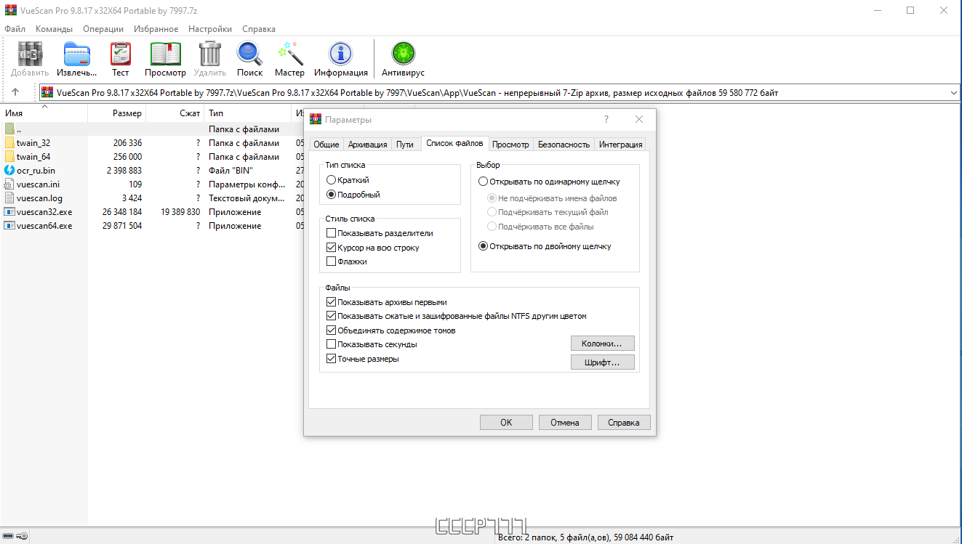Image resolution: width=962 pixels, height=544 pixels.
Task: Click the Удалить trash can icon
Action: click(x=210, y=54)
